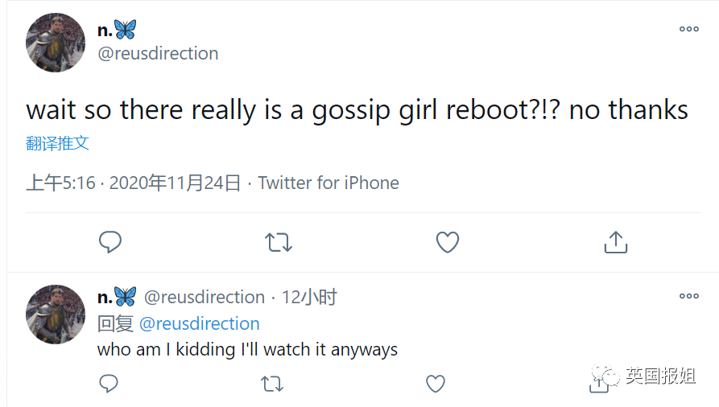Screen dimensions: 719x407
Task: Click the blue @reusdirection mention after 回复
Action: (200, 323)
